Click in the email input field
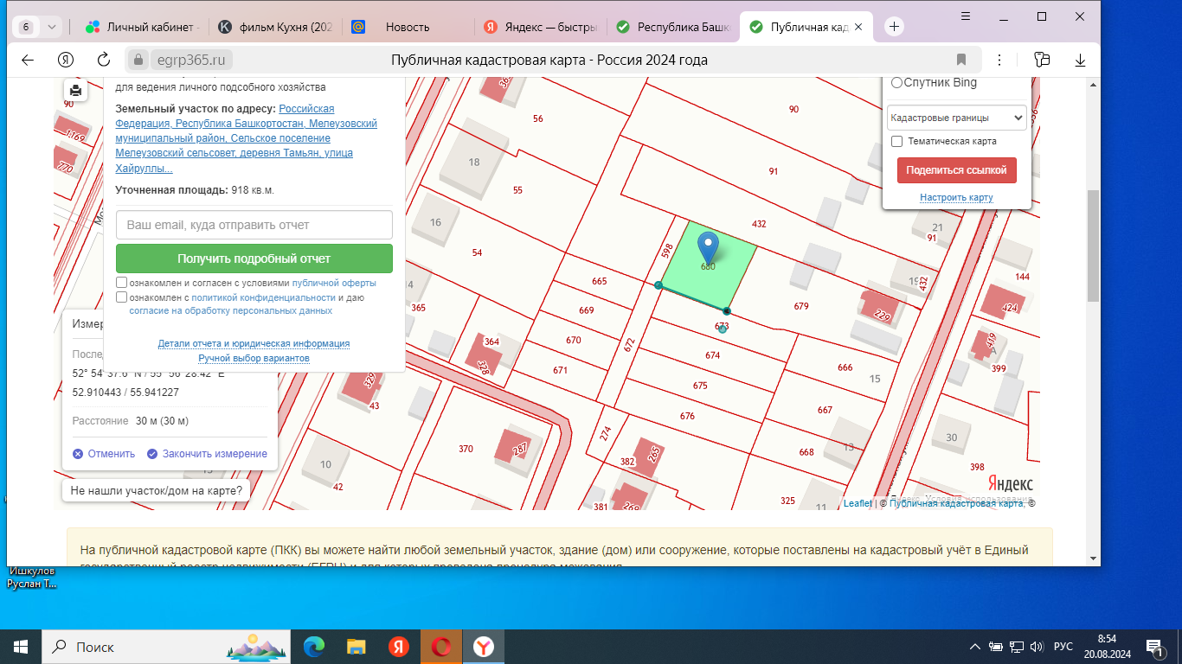This screenshot has height=664, width=1182. click(254, 225)
